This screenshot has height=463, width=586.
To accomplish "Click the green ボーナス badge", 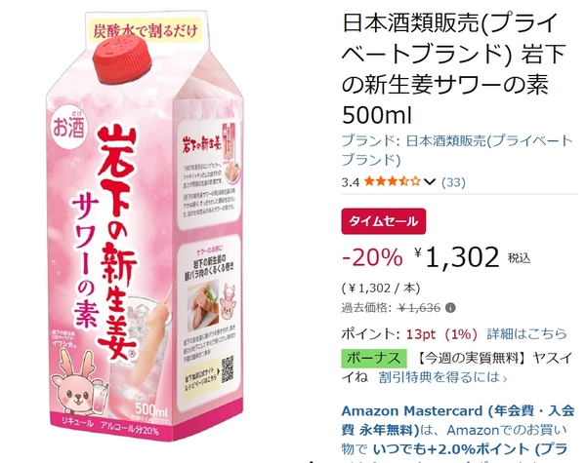I will point(374,358).
